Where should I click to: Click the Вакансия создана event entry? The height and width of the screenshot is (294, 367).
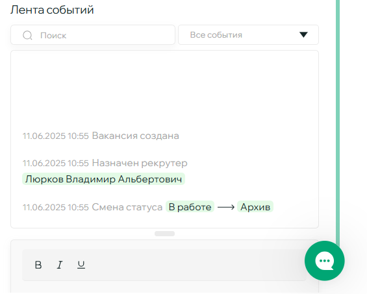click(x=101, y=136)
